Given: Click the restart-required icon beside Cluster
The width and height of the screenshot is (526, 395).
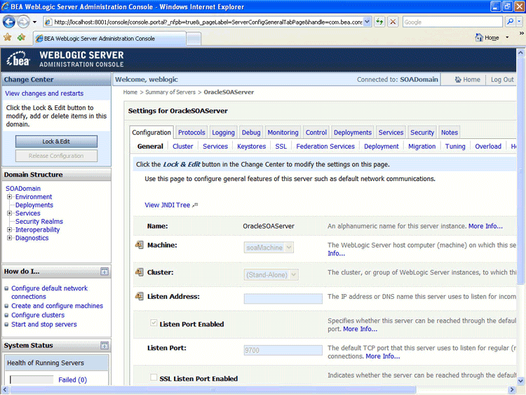Looking at the screenshot, I should click(x=140, y=272).
